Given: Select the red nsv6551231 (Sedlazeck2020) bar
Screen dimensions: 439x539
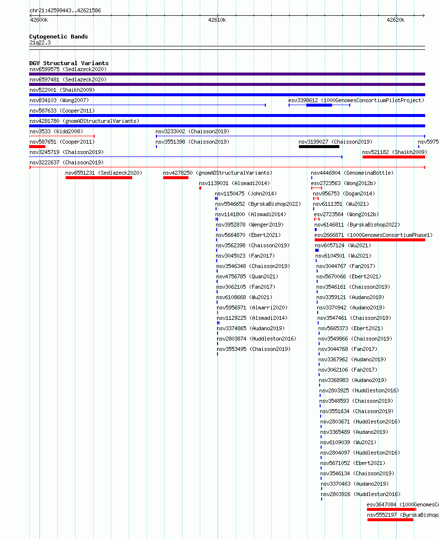Looking at the screenshot, I should [x=99, y=178].
